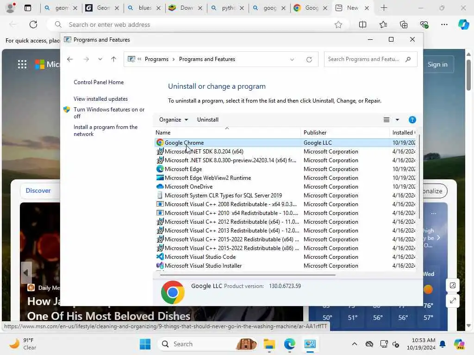Click the Microsoft Visual Studio Code row icon
474x355 pixels.
[x=160, y=257]
